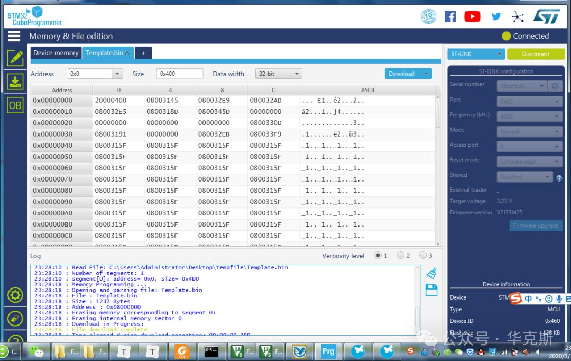Click the Size input field
Viewport: 571px width, 361px height.
click(x=179, y=74)
